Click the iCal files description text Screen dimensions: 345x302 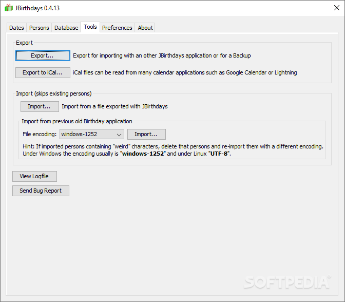[x=185, y=72]
